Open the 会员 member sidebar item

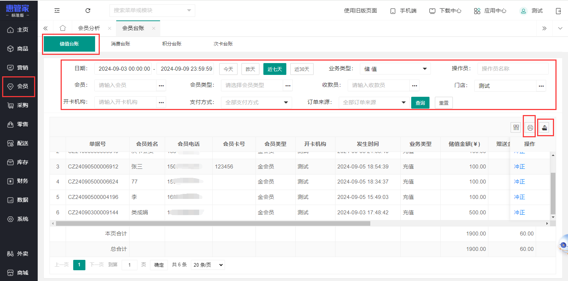pyautogui.click(x=19, y=86)
